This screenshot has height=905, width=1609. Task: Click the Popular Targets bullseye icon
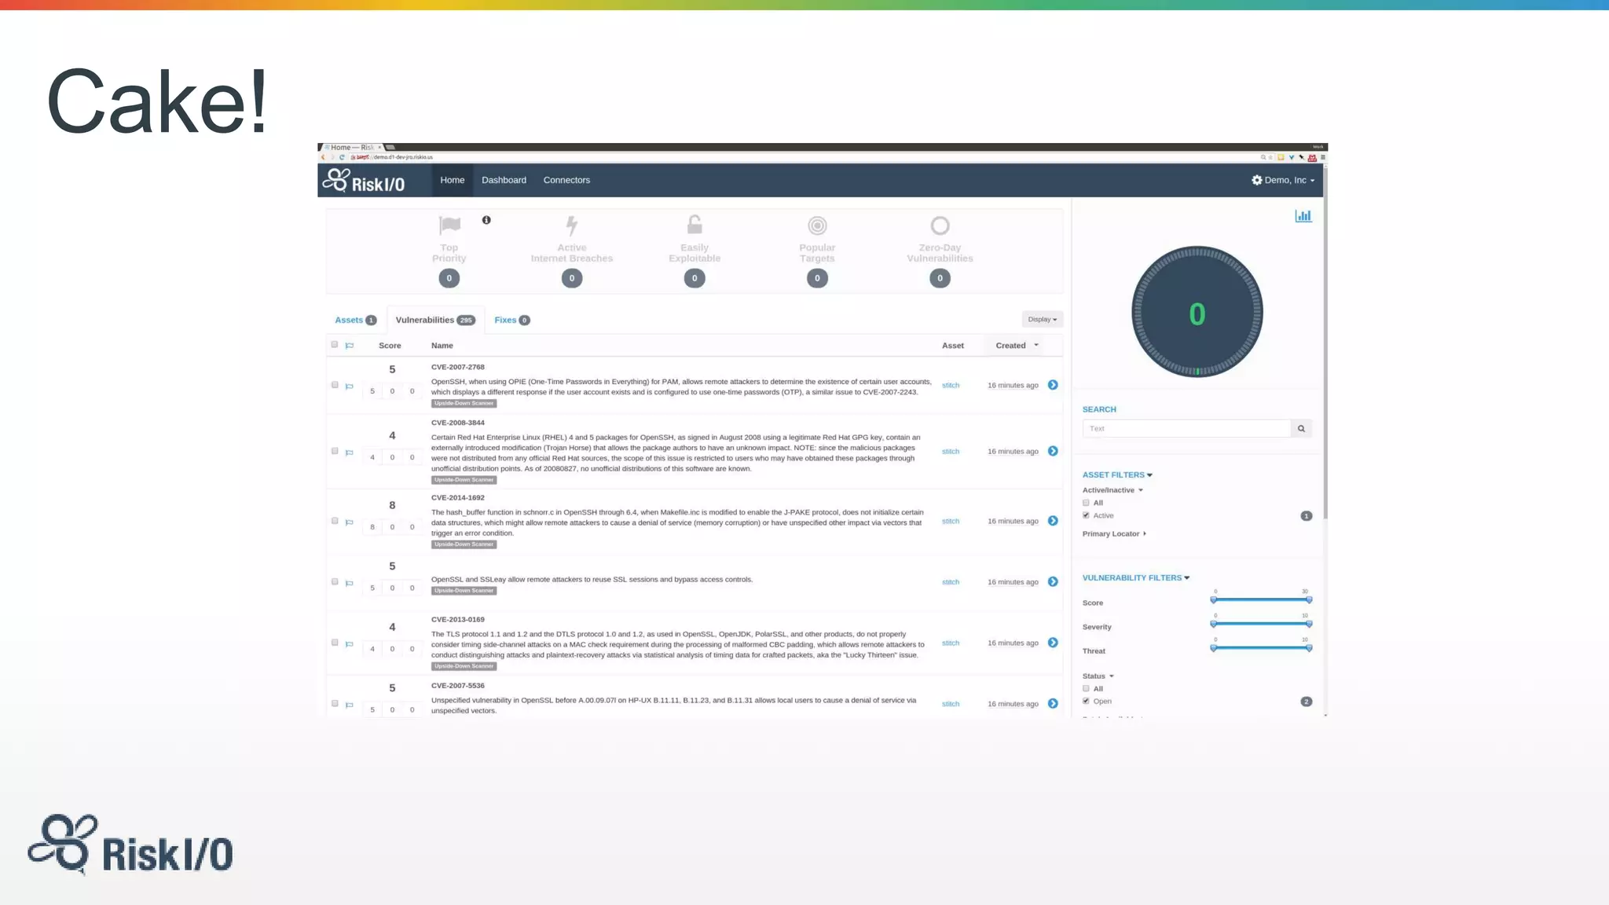pyautogui.click(x=817, y=226)
